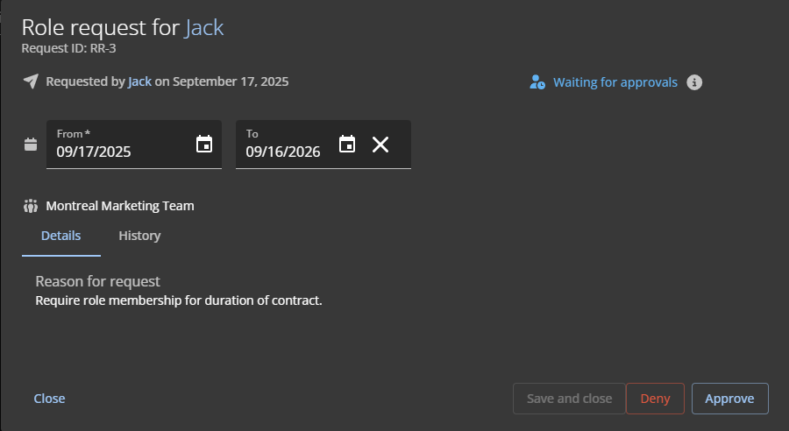Click the person-clock approval status icon

[537, 82]
